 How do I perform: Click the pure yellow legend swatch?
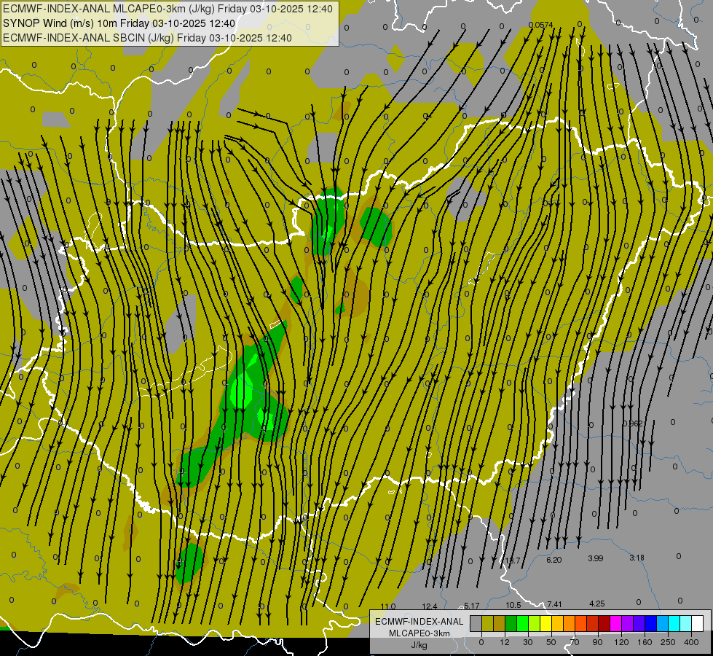point(546,623)
